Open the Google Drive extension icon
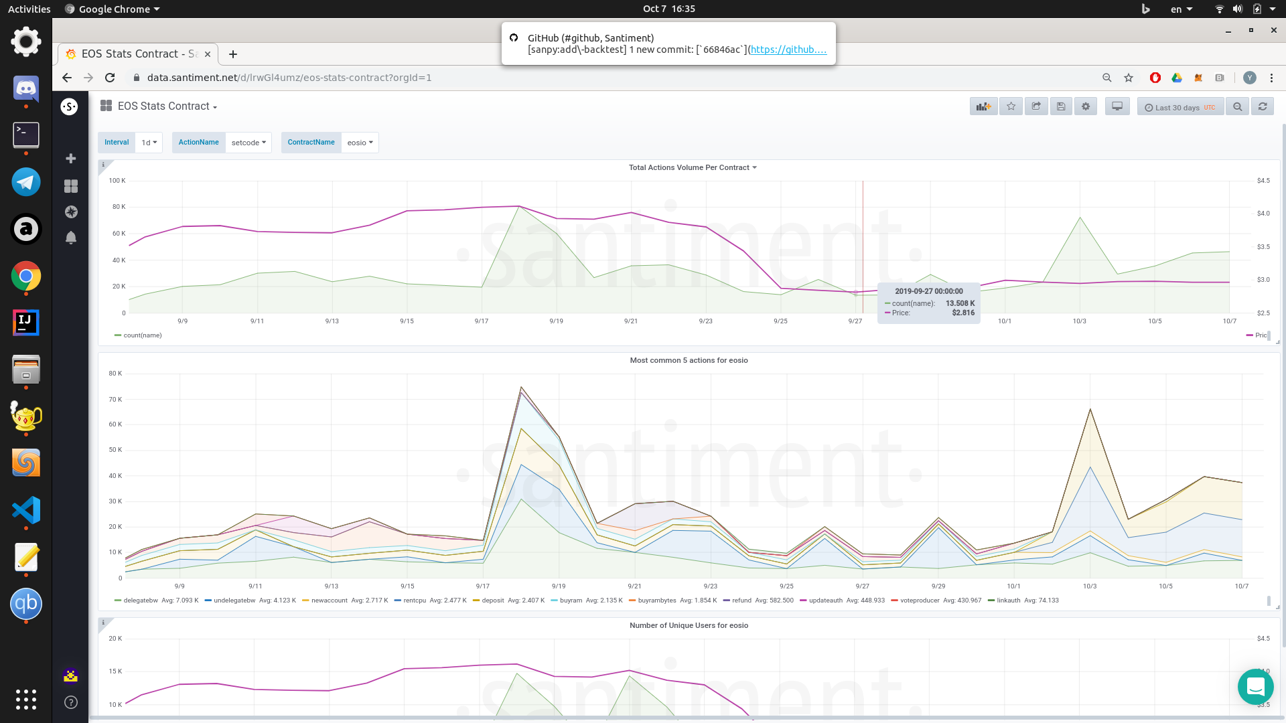1286x723 pixels. pos(1177,78)
